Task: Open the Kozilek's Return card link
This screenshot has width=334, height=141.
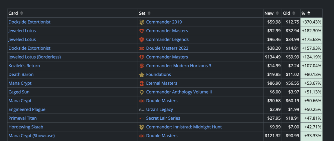Action: (25, 66)
